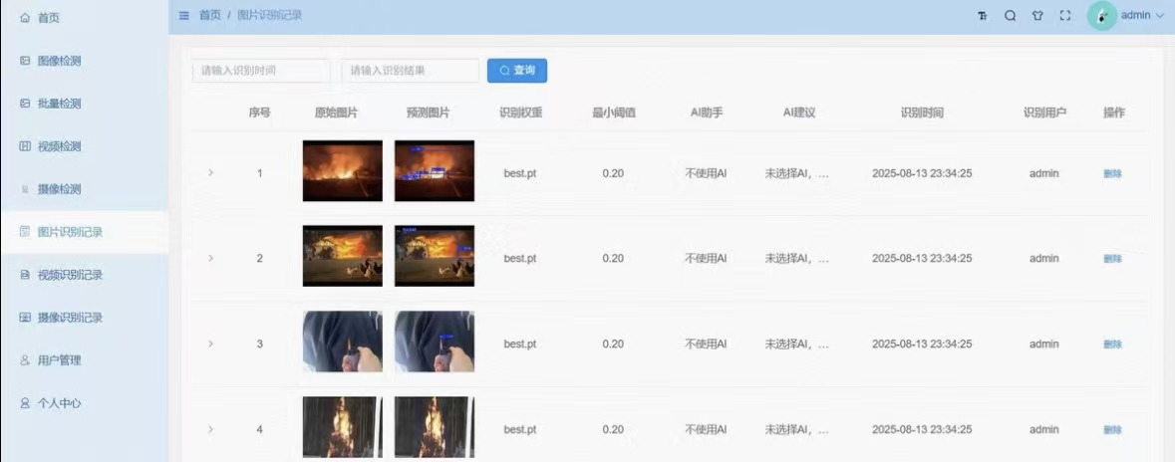Image resolution: width=1175 pixels, height=462 pixels.
Task: Expand row 3 details chevron
Action: point(210,343)
